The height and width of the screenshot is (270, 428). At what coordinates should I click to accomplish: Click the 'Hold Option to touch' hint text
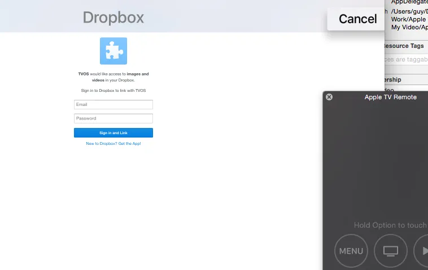click(x=390, y=225)
